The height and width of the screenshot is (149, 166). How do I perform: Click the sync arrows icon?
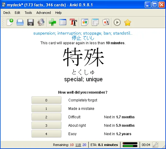pos(41,22)
